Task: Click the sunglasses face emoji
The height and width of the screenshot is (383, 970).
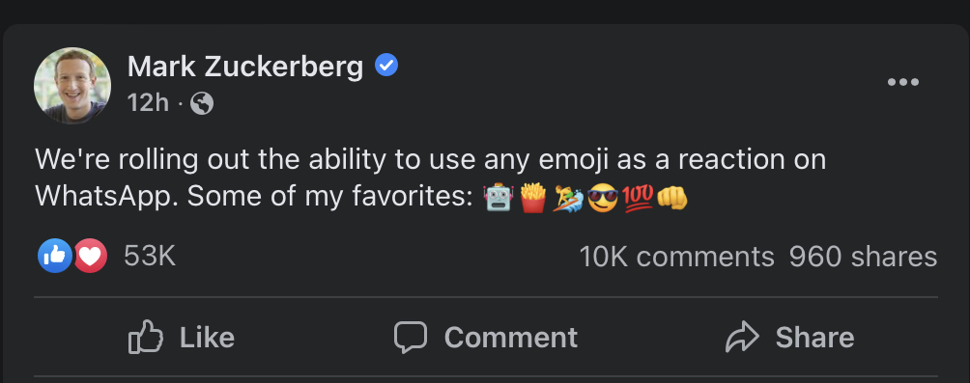Action: [603, 199]
